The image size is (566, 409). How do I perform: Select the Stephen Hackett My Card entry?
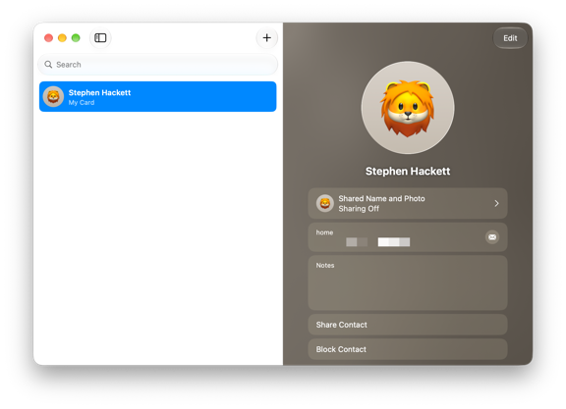[158, 96]
